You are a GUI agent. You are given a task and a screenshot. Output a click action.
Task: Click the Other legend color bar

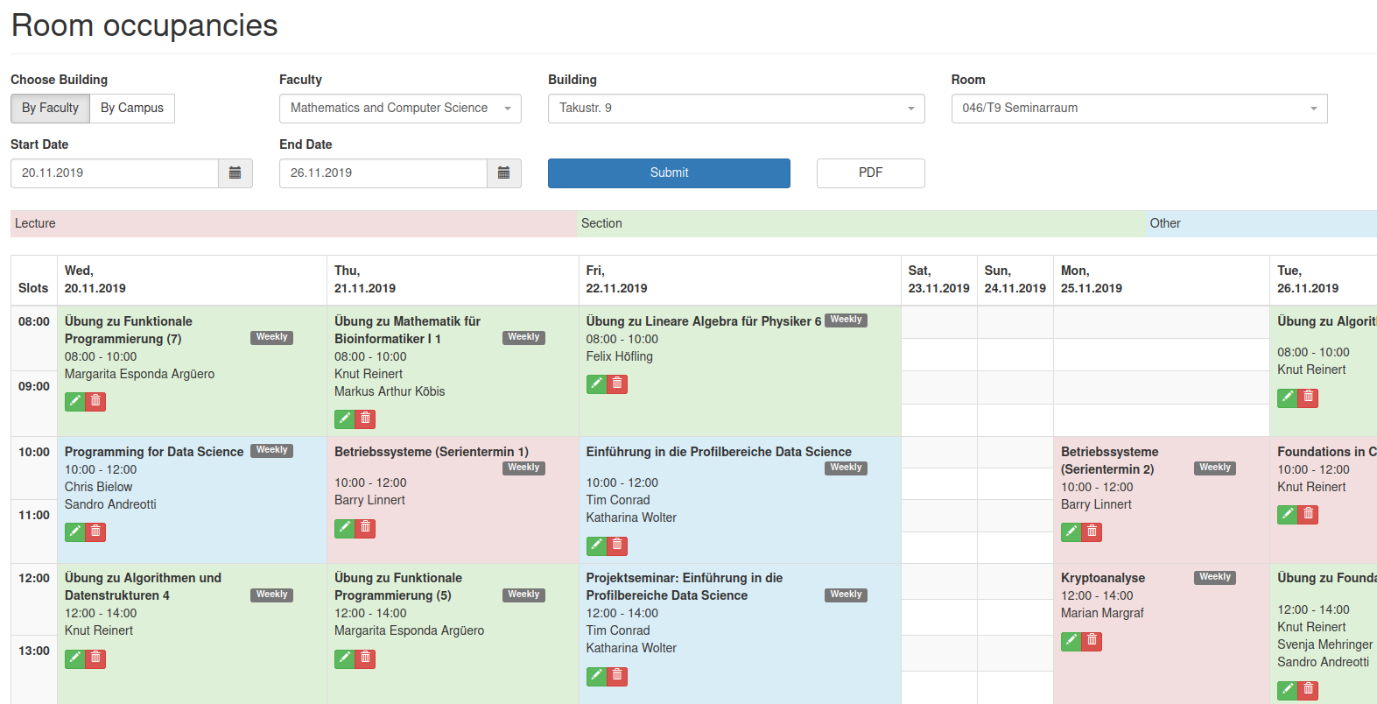coord(1261,224)
